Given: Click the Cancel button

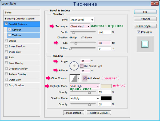Looking at the screenshot, I should pos(145,19).
